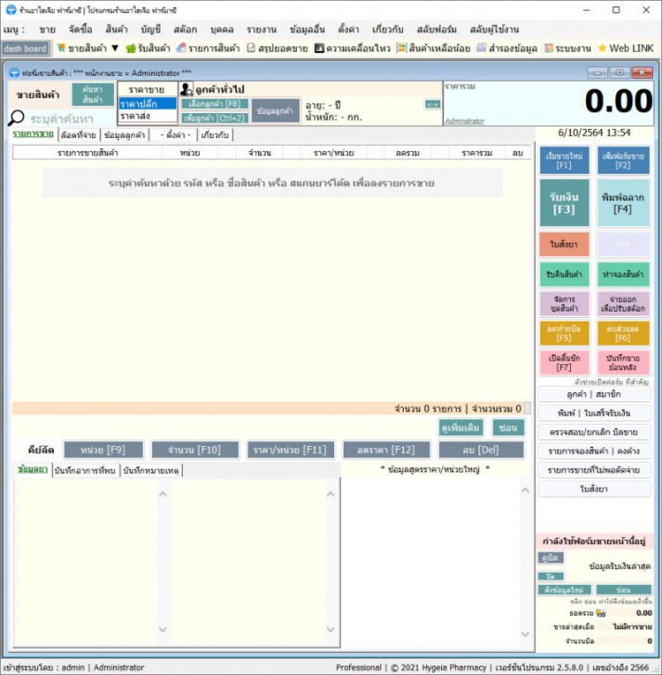Open the สลับผู้ใช้งาน menu

494,30
